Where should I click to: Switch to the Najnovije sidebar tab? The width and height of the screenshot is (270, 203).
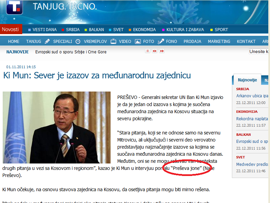click(247, 80)
